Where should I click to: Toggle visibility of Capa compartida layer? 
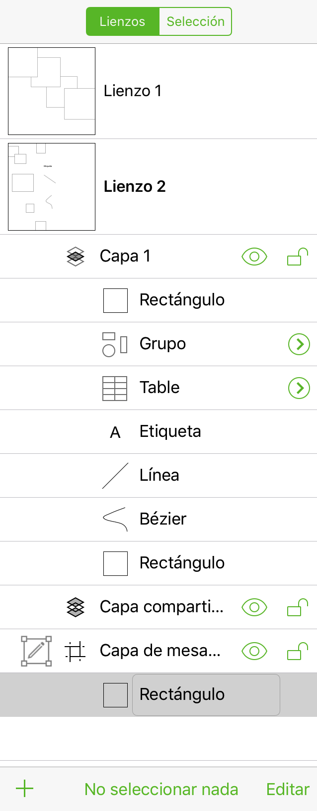click(254, 607)
